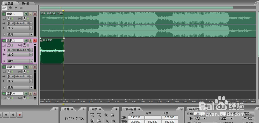Click the 节拍器 metronome button
The width and height of the screenshot is (259, 123).
tap(248, 118)
